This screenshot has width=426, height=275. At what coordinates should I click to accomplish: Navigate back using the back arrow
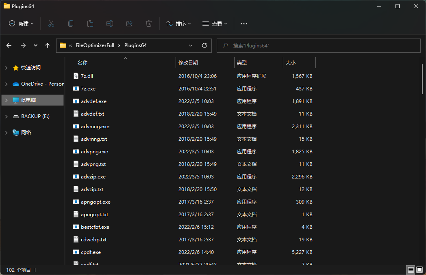pyautogui.click(x=9, y=45)
